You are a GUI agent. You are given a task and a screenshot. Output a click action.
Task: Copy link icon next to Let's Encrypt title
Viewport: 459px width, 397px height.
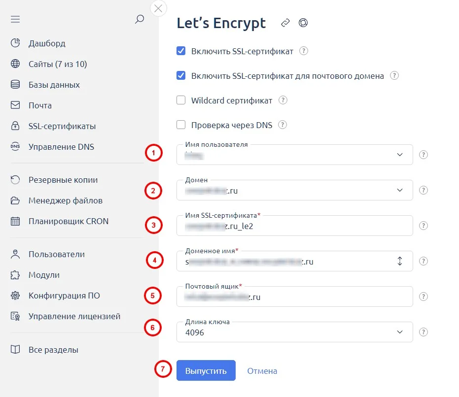coord(285,23)
